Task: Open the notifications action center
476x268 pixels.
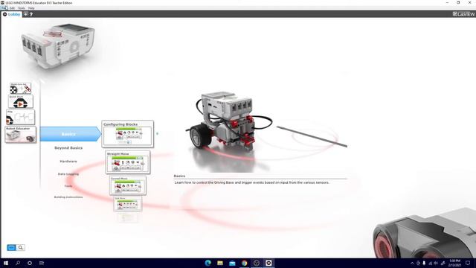Action: [x=468, y=263]
